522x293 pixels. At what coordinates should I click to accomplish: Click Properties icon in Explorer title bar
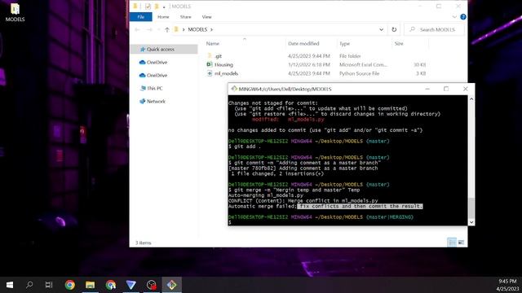point(148,7)
